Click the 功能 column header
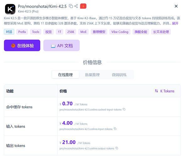The height and width of the screenshot is (157, 184). click(x=10, y=91)
